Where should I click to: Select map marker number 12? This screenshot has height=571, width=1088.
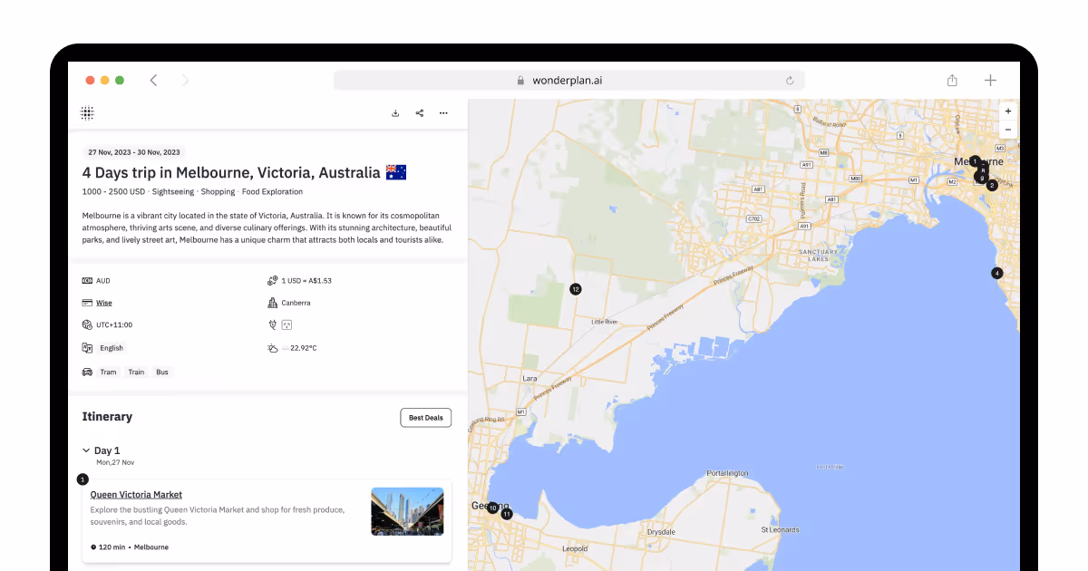[575, 289]
